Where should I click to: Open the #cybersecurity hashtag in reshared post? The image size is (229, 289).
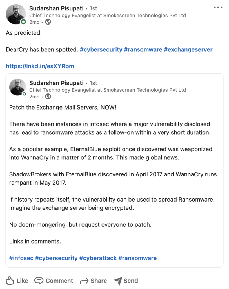[56, 258]
